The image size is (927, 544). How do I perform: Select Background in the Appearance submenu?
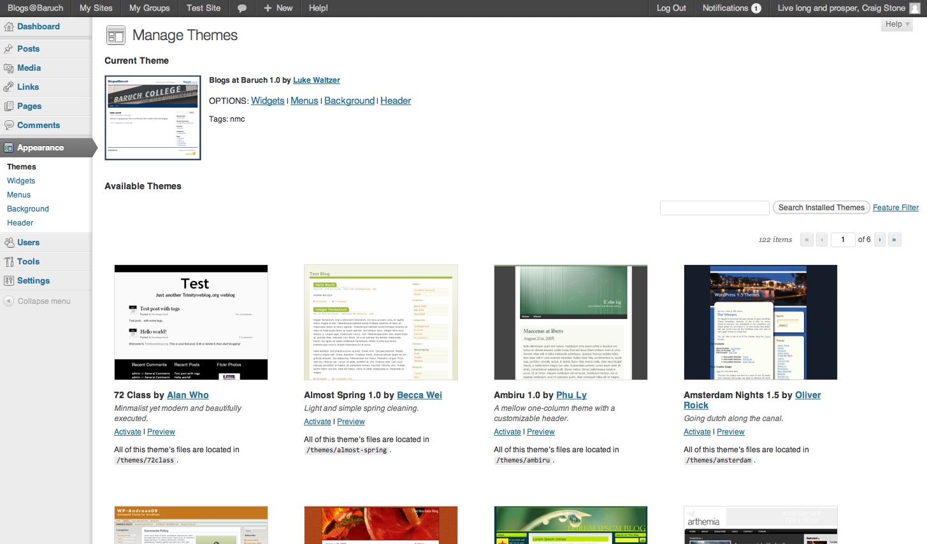28,209
